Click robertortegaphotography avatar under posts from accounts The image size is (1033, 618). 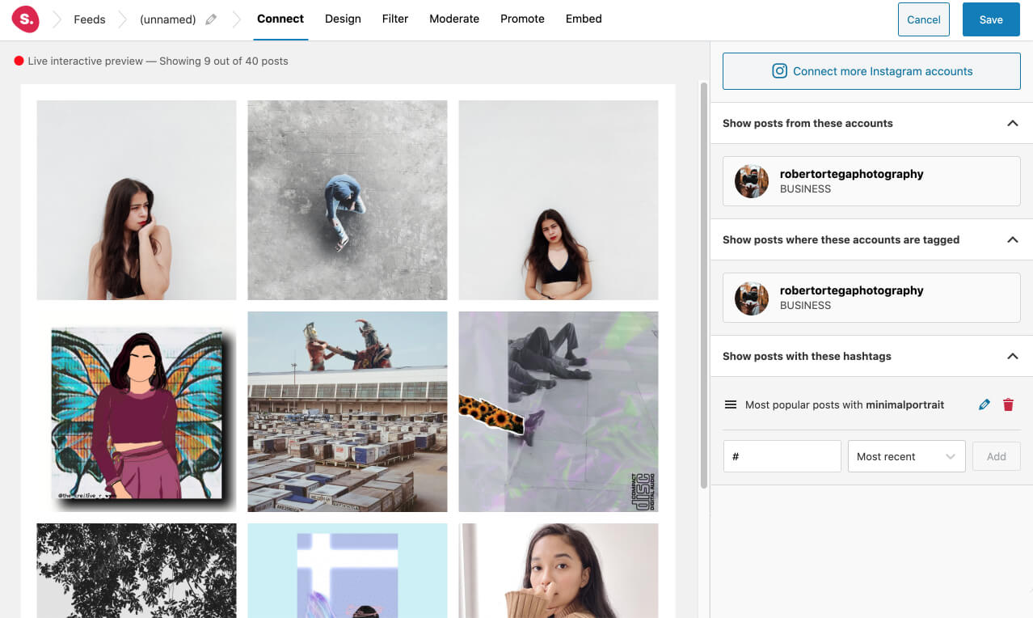coord(752,181)
